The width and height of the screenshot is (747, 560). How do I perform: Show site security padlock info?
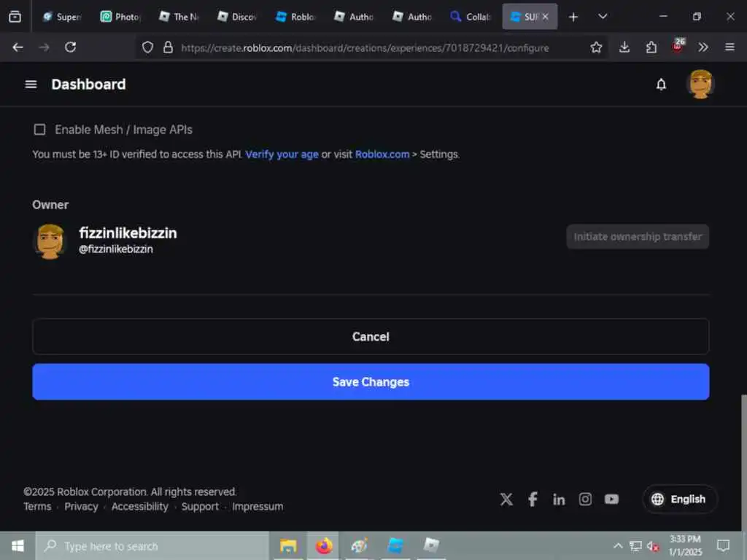(x=169, y=47)
